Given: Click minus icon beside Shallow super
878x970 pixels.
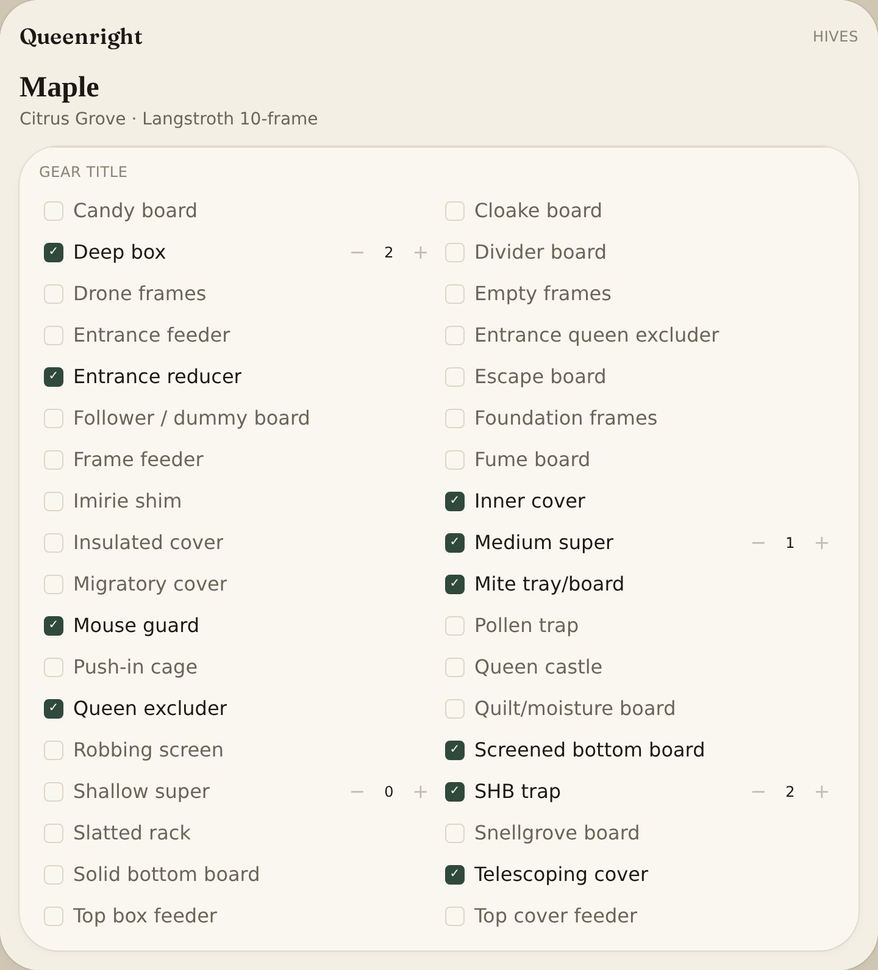Looking at the screenshot, I should (357, 792).
